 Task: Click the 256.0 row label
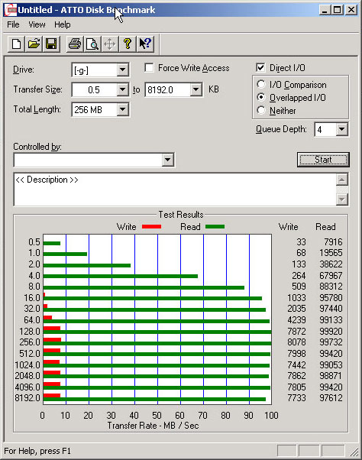[30, 342]
